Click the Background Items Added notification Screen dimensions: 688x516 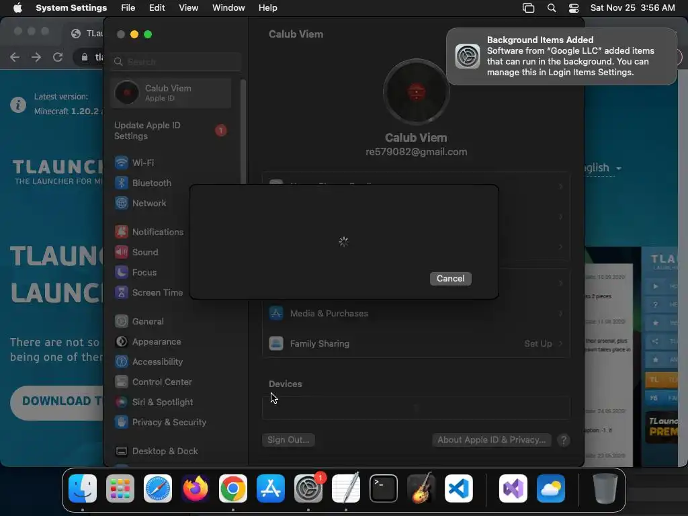[x=562, y=56]
